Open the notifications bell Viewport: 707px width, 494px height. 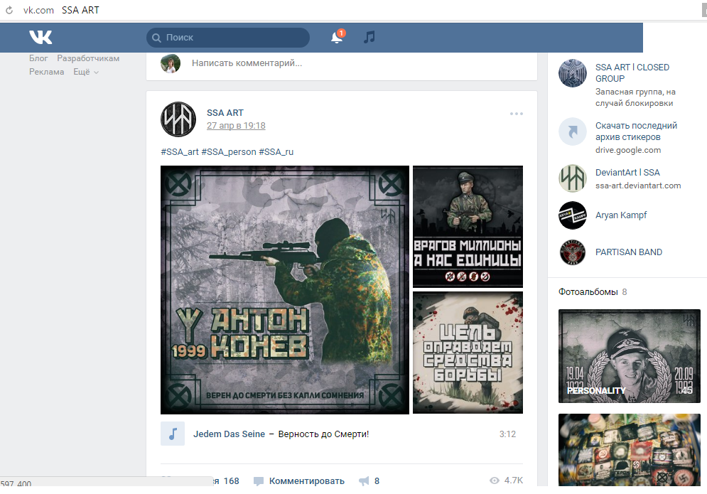[337, 37]
